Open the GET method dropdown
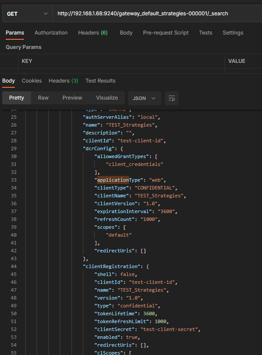This screenshot has height=355, width=262. click(27, 14)
